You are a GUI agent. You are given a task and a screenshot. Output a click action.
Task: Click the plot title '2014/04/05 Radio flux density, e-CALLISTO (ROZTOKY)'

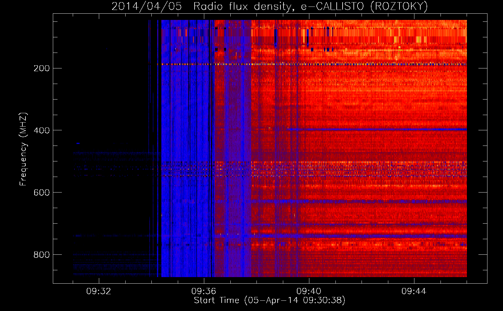[x=270, y=6]
